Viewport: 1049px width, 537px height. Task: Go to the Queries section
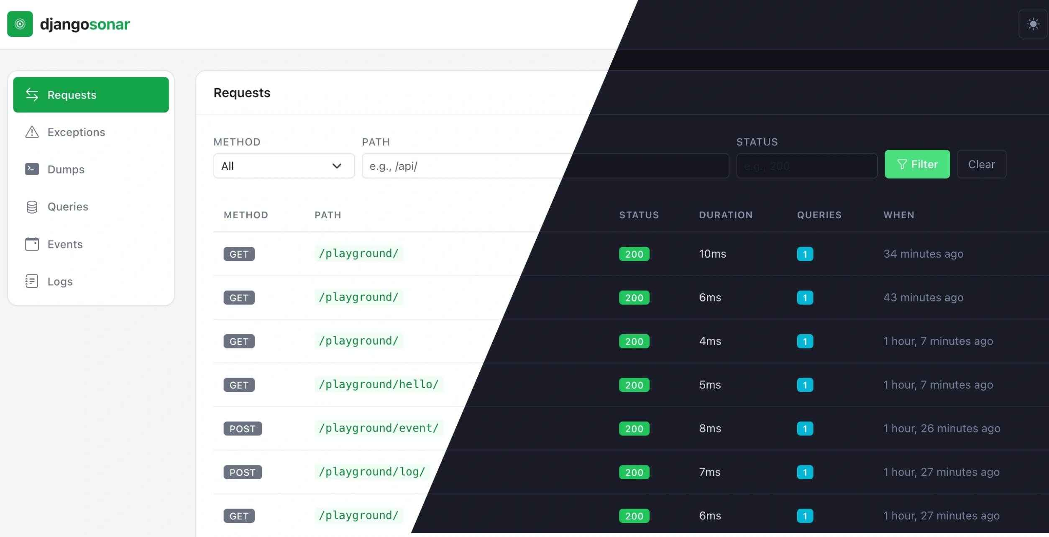(68, 207)
